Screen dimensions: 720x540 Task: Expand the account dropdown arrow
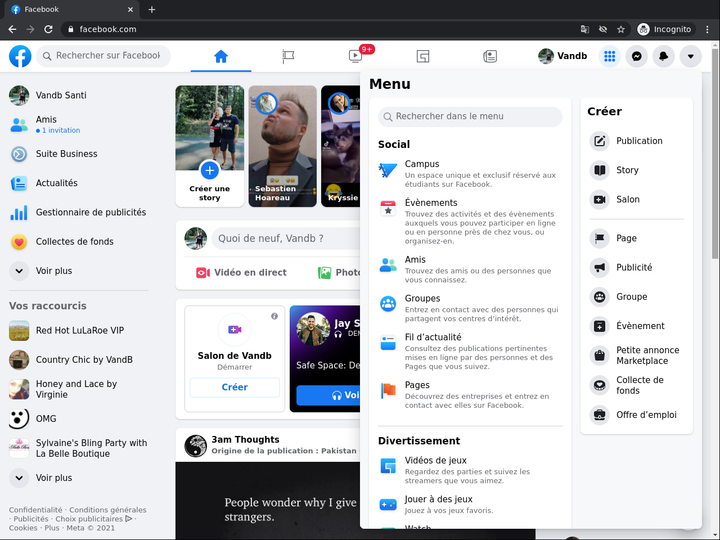[691, 56]
